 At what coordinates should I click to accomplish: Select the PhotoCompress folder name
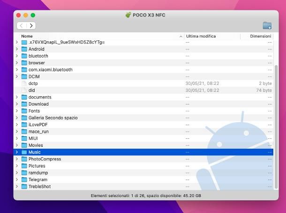click(45, 159)
